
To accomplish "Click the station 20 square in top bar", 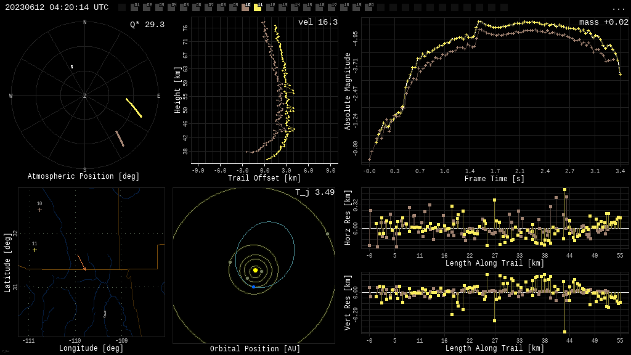I will click(368, 7).
